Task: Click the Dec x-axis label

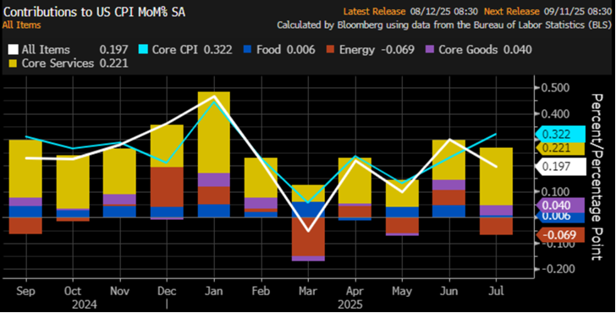Action: 167,291
